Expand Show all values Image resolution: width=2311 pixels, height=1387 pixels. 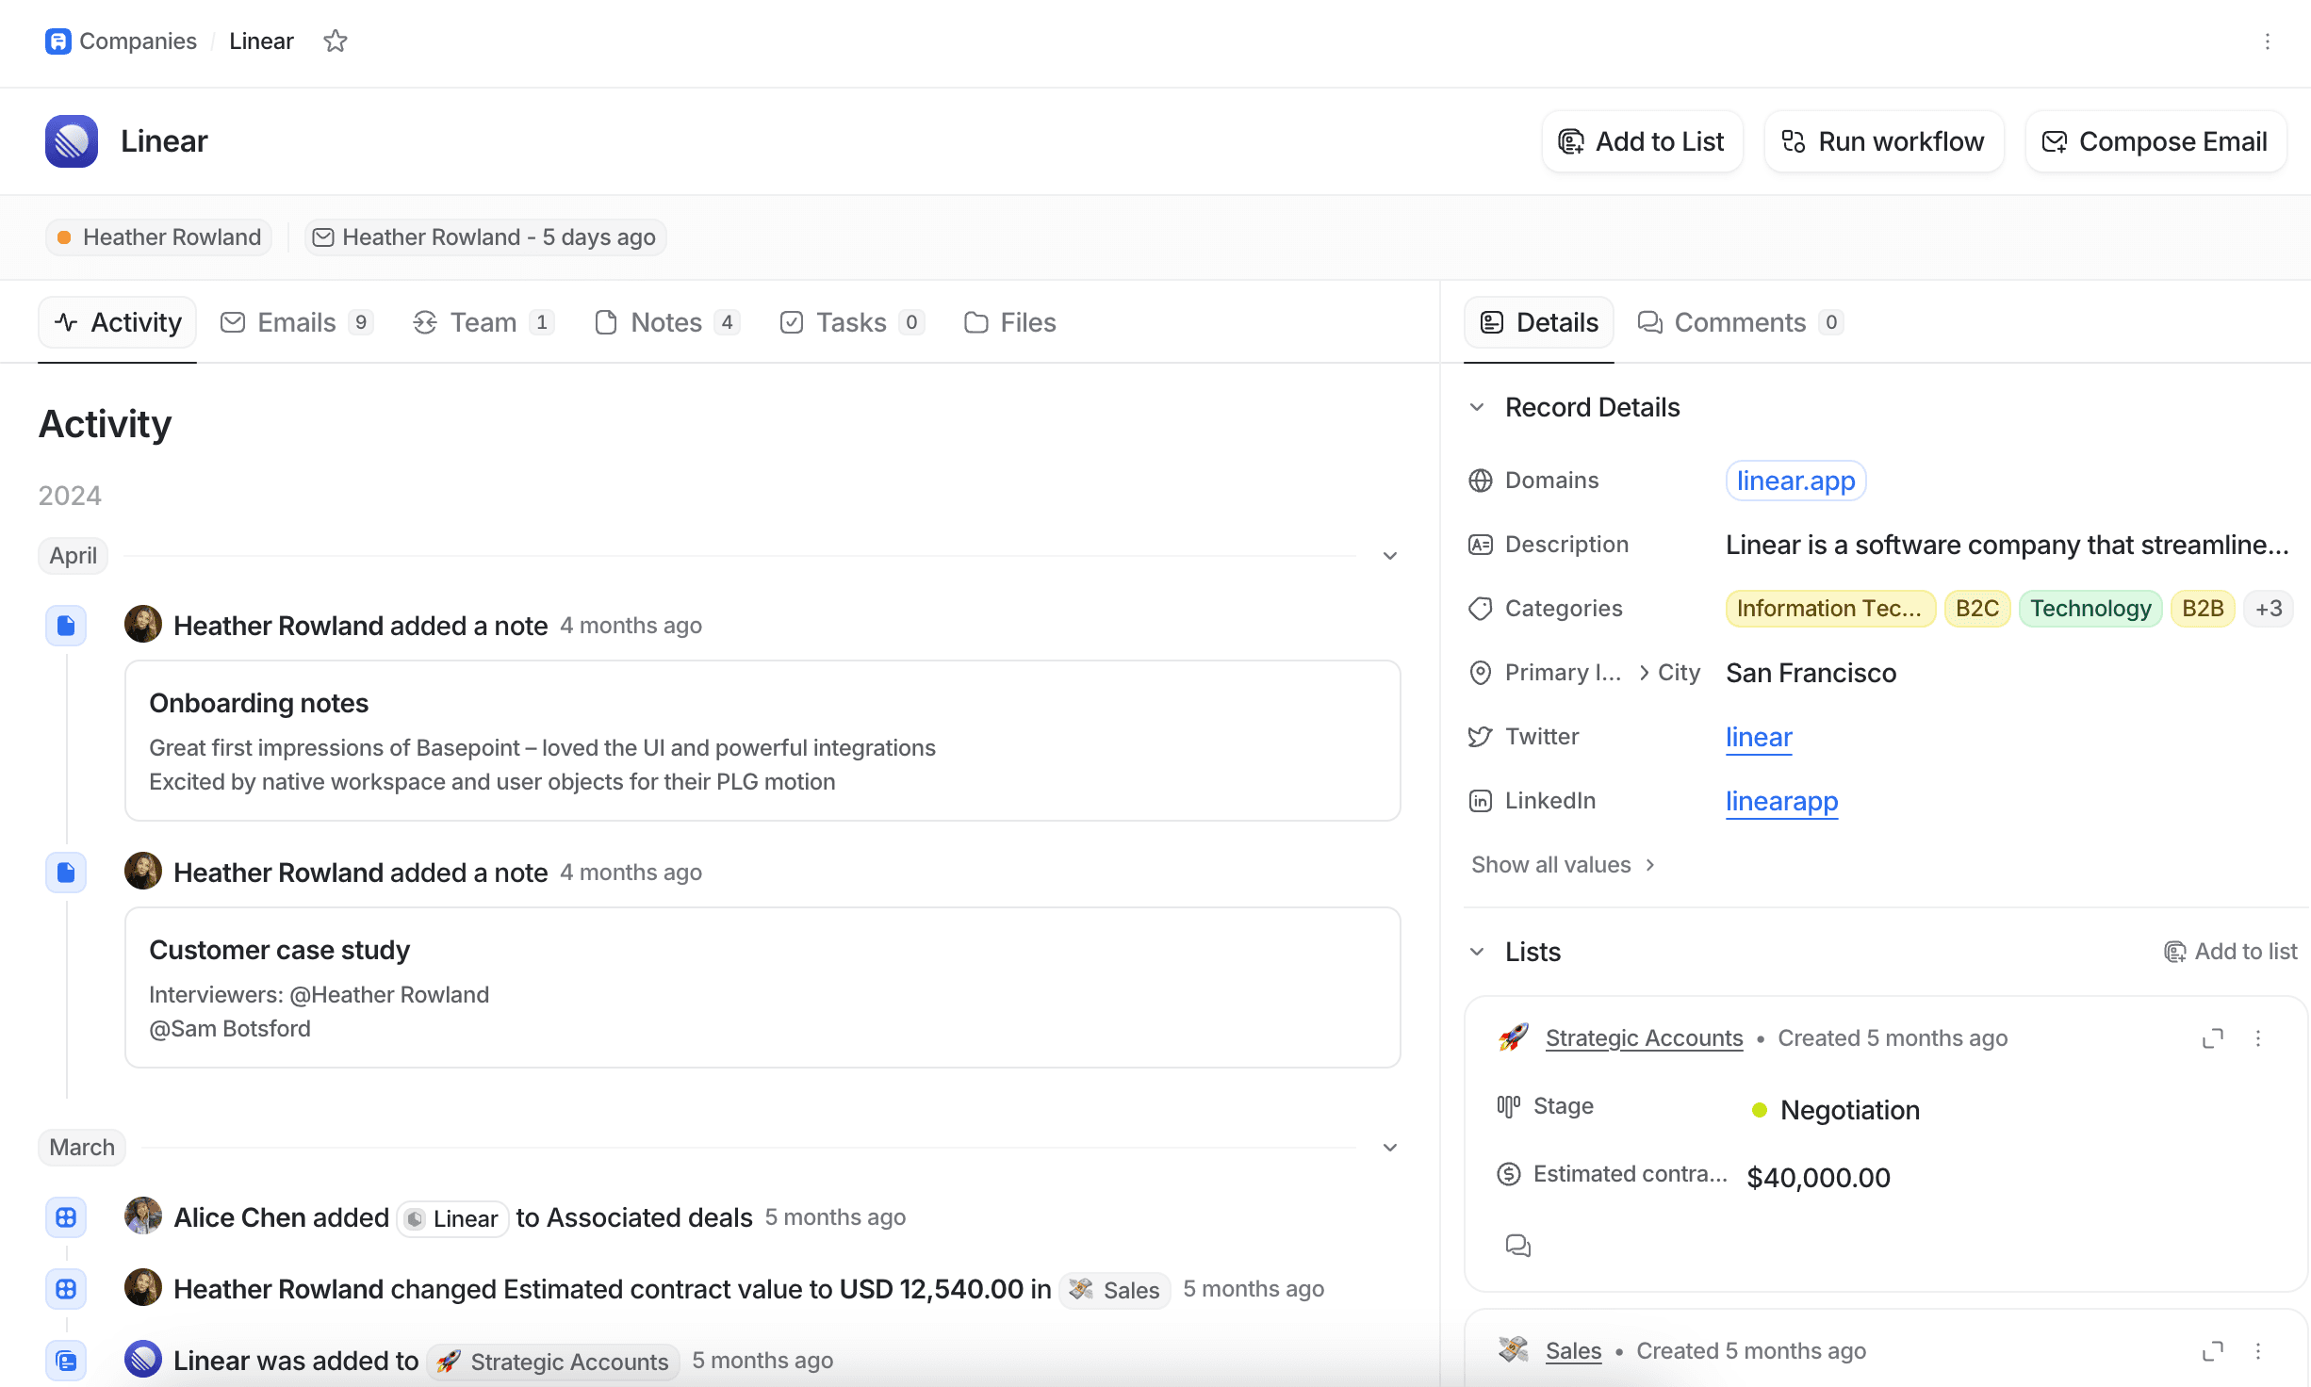(1564, 865)
